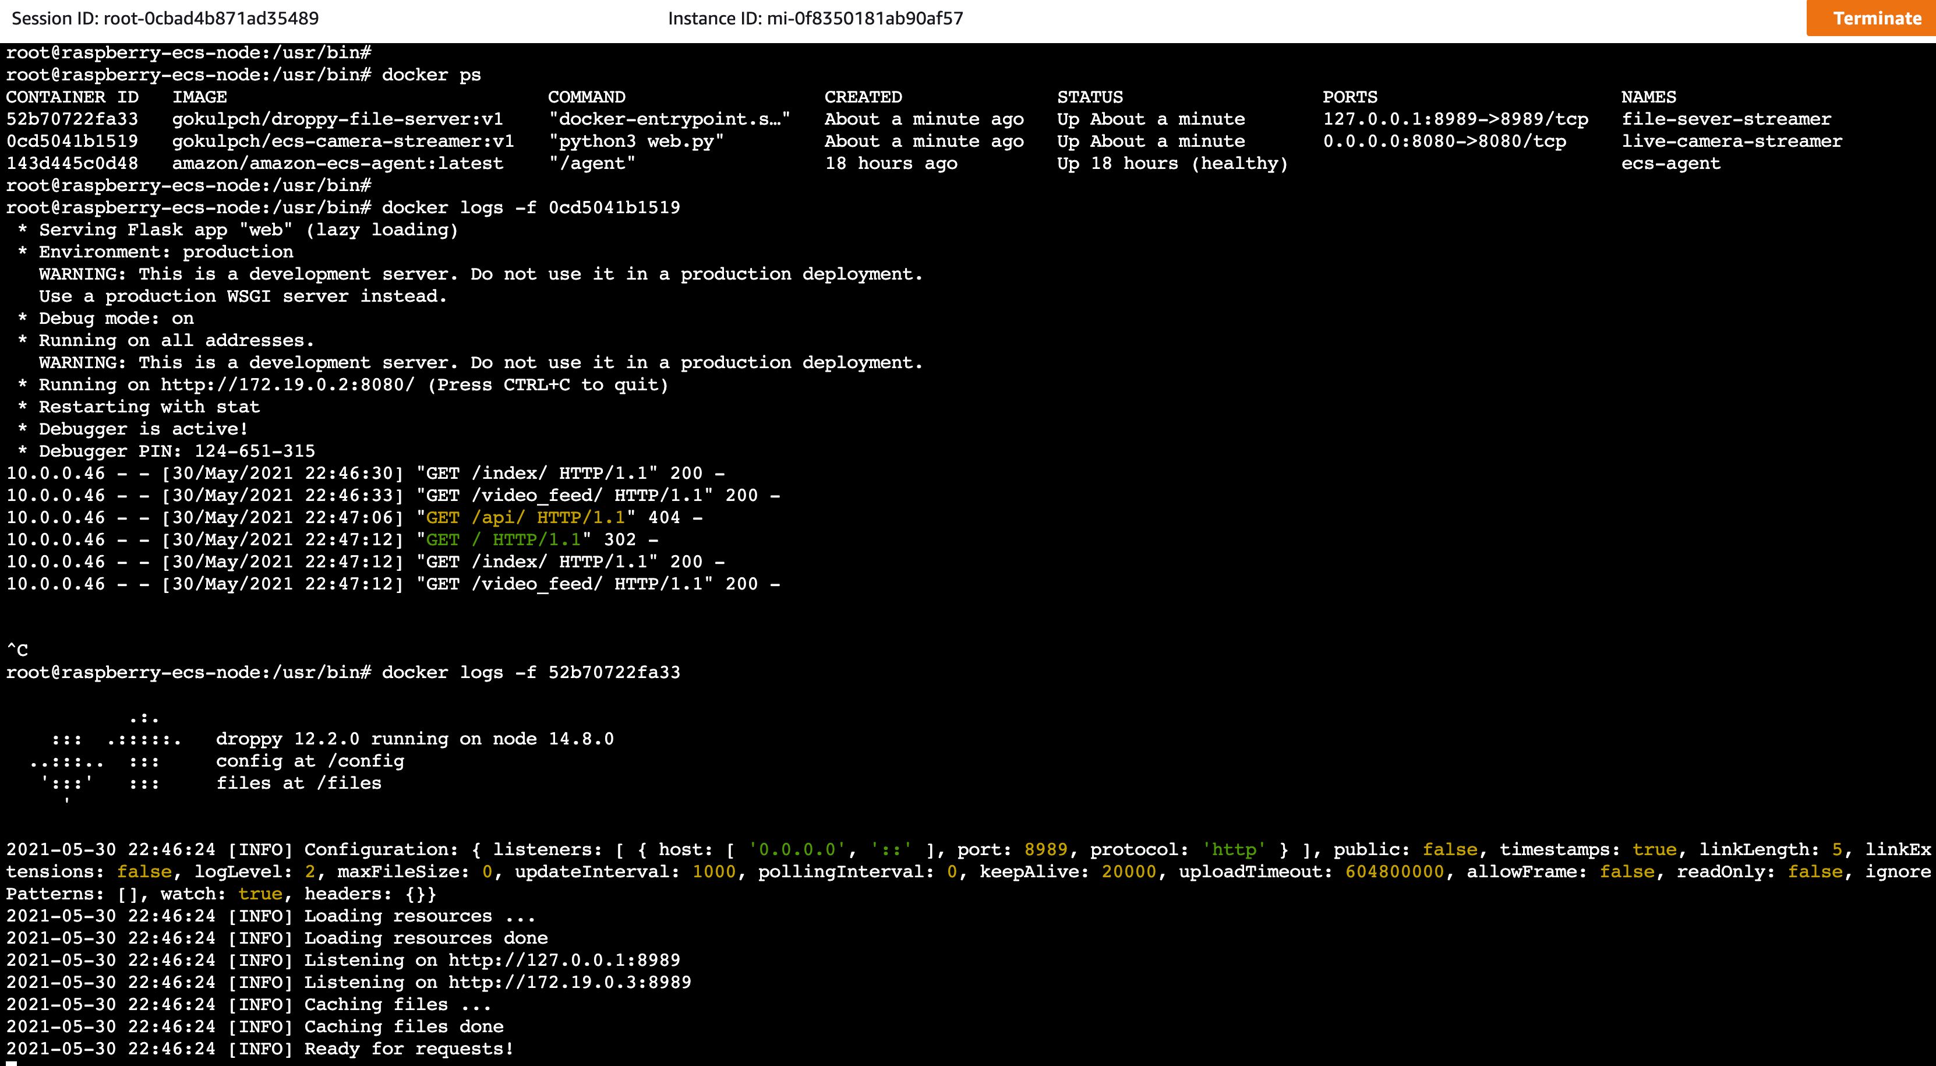The image size is (1936, 1066).
Task: Click the orange Terminate button
Action: 1876,18
